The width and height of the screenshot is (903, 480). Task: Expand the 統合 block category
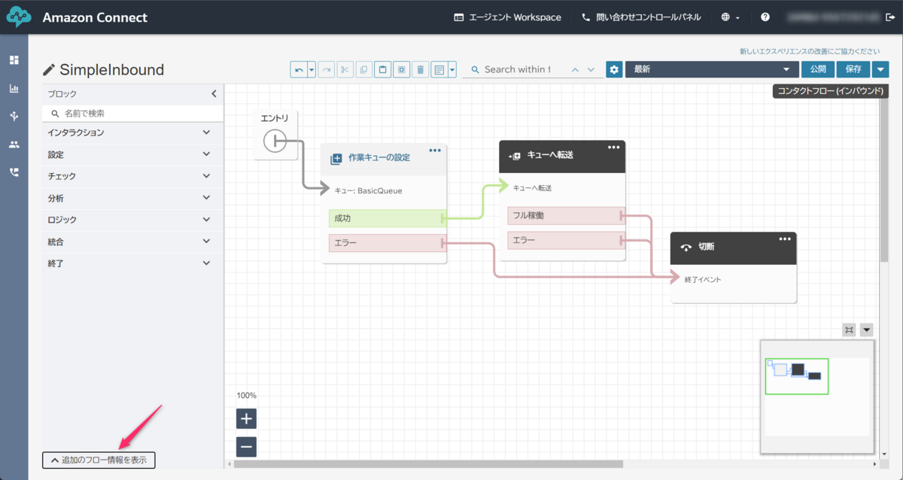[132, 242]
